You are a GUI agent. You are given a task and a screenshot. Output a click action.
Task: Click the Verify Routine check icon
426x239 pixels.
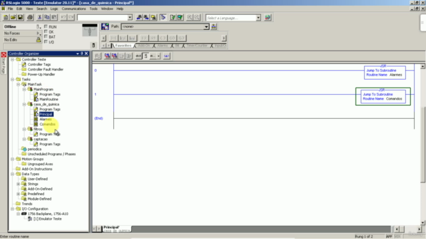(172, 17)
